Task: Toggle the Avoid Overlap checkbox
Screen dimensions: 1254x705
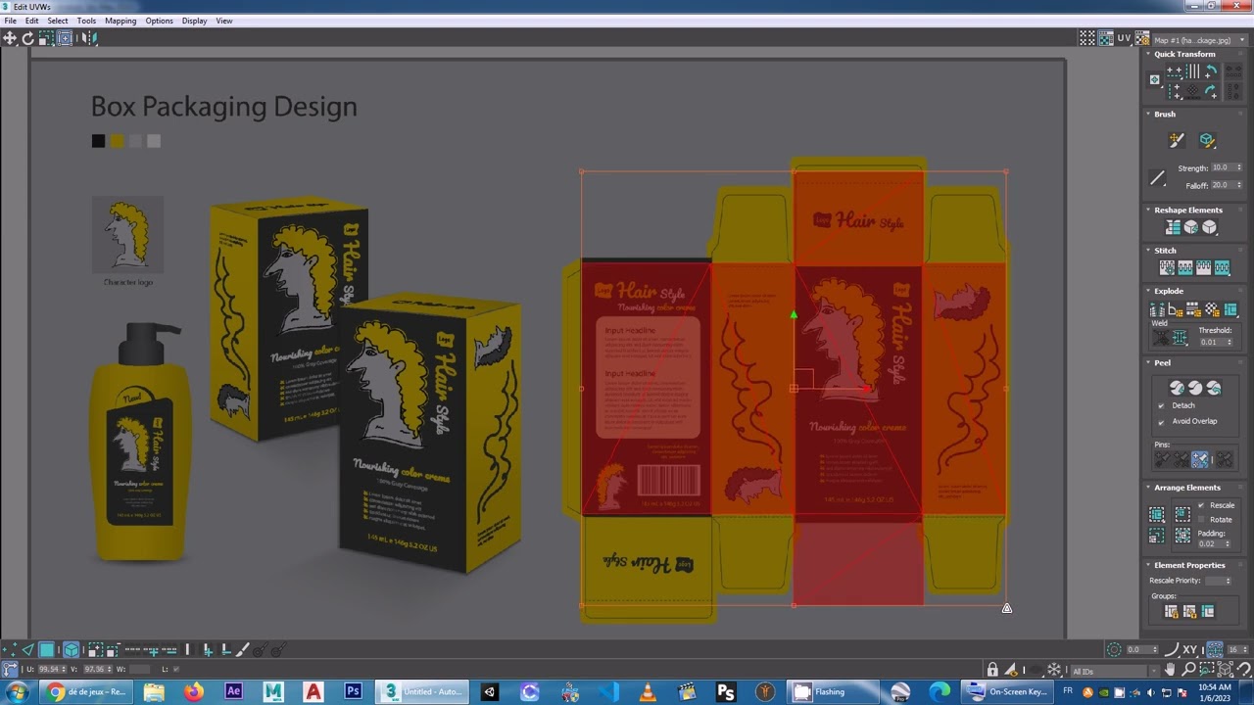Action: click(1162, 421)
